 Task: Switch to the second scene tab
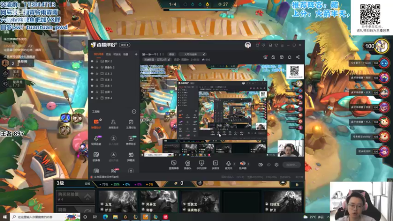click(108, 54)
